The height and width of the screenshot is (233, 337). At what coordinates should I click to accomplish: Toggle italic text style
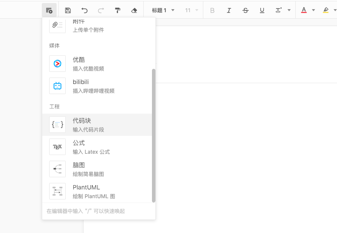tap(229, 10)
